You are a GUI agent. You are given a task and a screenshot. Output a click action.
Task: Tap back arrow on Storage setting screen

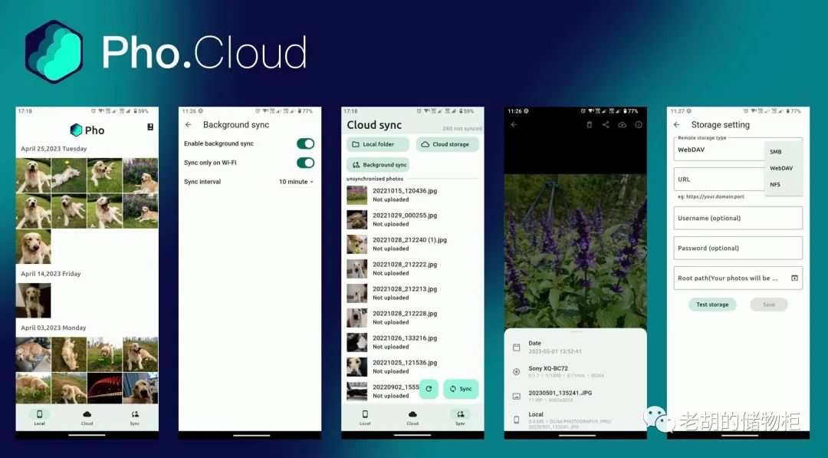[x=676, y=125]
